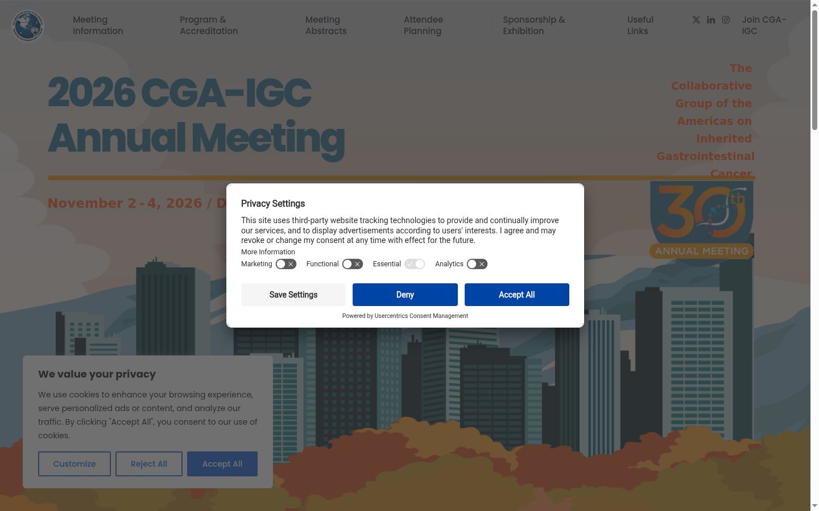Click the 'Privacy Settings' dialog title
This screenshot has height=511, width=819.
pyautogui.click(x=273, y=204)
